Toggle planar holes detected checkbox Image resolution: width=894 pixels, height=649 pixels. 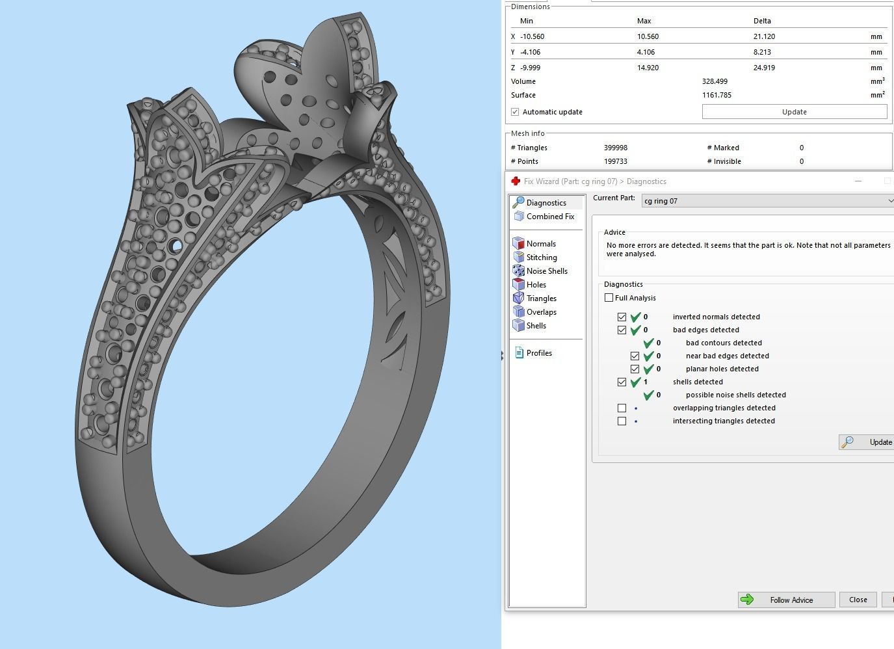635,369
